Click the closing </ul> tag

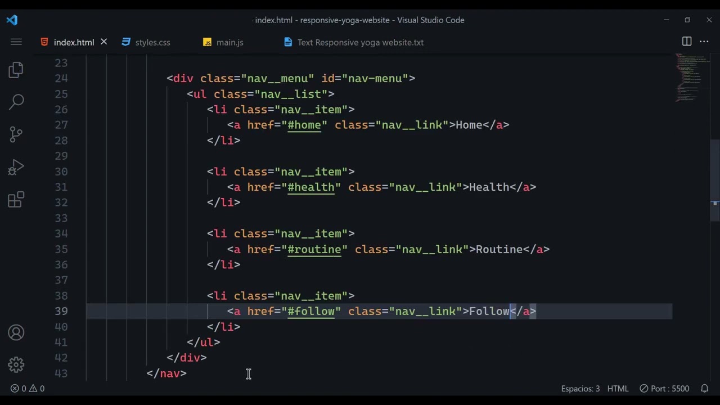pyautogui.click(x=204, y=342)
